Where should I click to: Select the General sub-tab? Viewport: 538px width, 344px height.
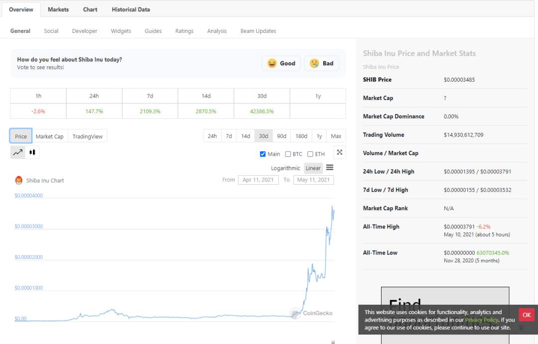20,31
